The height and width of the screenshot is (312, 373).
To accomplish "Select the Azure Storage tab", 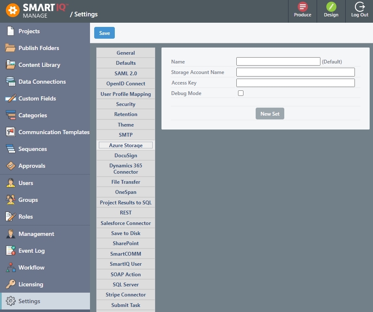I will click(x=126, y=145).
